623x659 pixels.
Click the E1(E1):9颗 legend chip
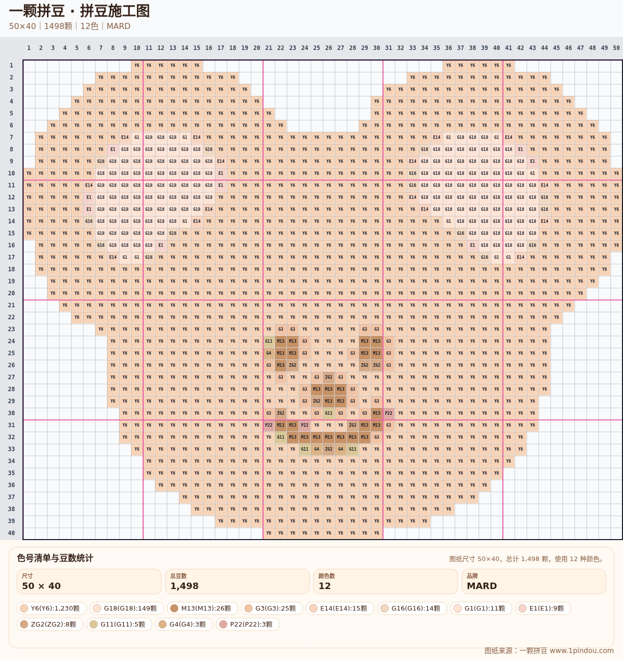(543, 609)
